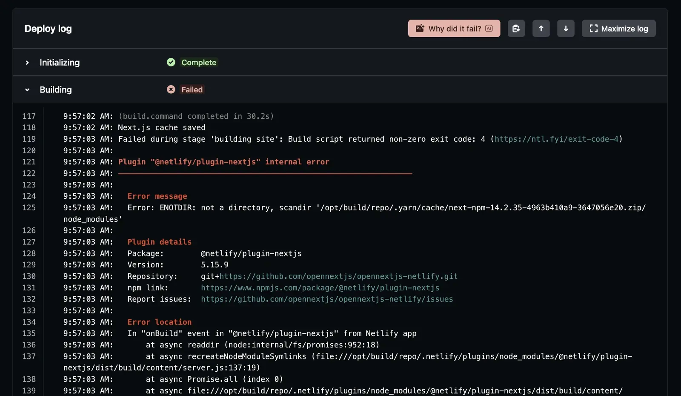Open the ntl.fyi exit-code-4 link
Image resolution: width=681 pixels, height=396 pixels.
(556, 139)
